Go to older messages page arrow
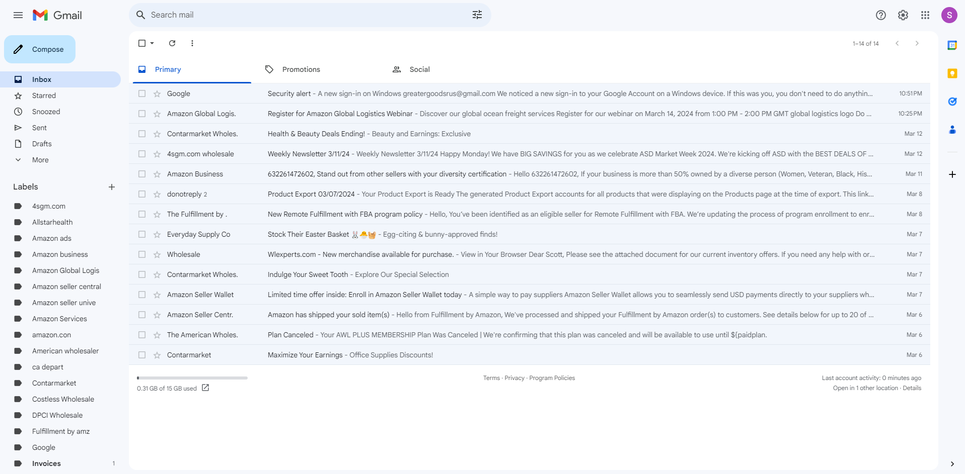965x474 pixels. click(x=917, y=43)
